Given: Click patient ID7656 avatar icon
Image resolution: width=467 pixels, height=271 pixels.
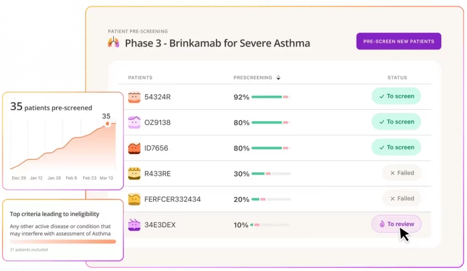Looking at the screenshot, I should coord(134,148).
